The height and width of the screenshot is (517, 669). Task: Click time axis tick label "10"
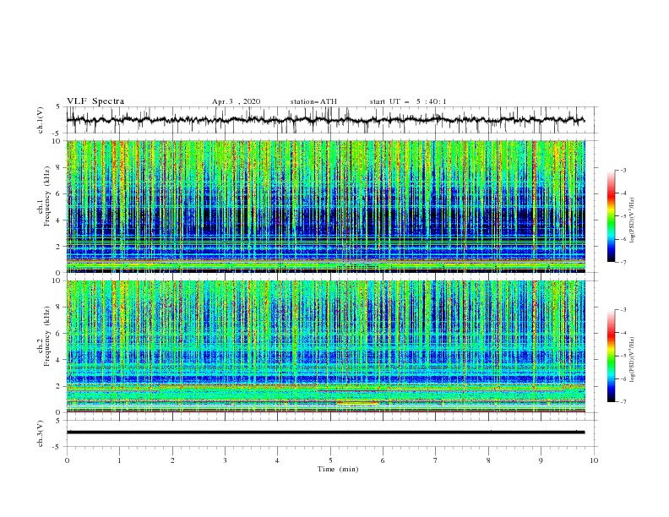[594, 460]
